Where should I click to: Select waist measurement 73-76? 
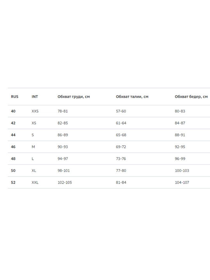[121, 159]
